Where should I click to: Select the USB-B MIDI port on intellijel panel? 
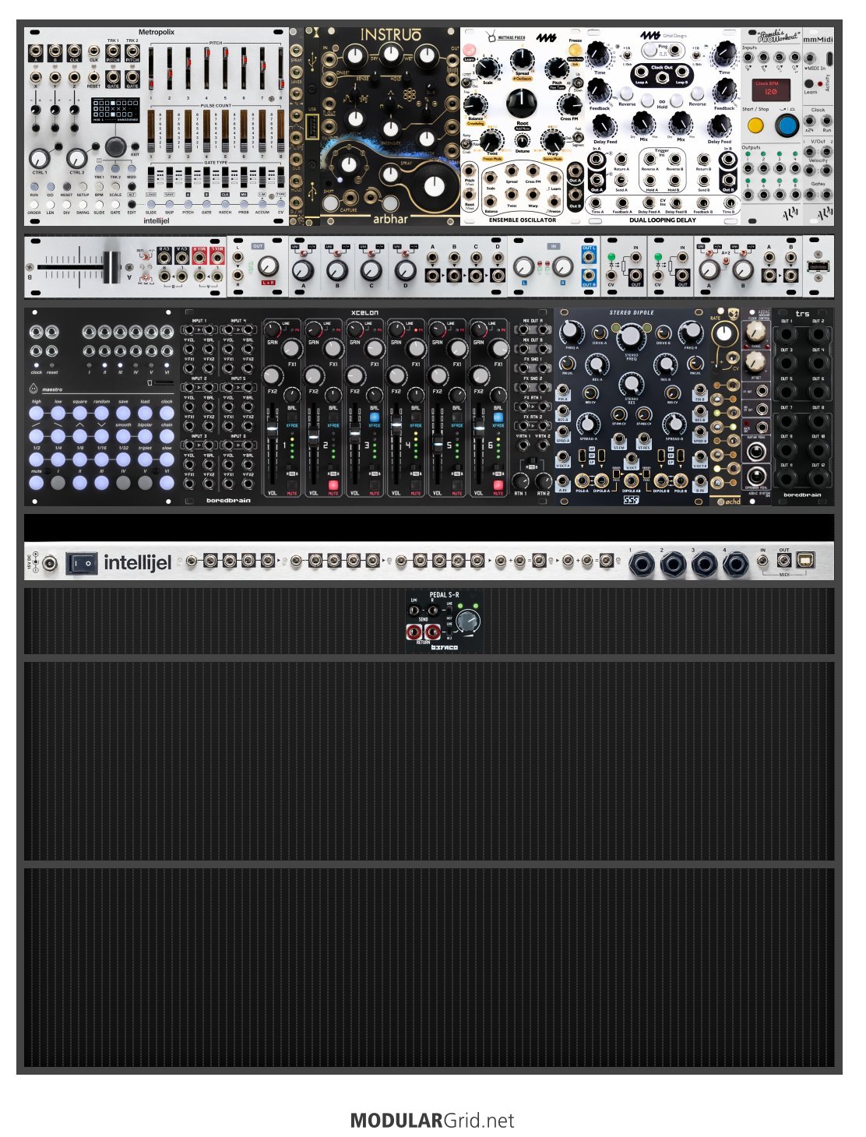(x=805, y=560)
